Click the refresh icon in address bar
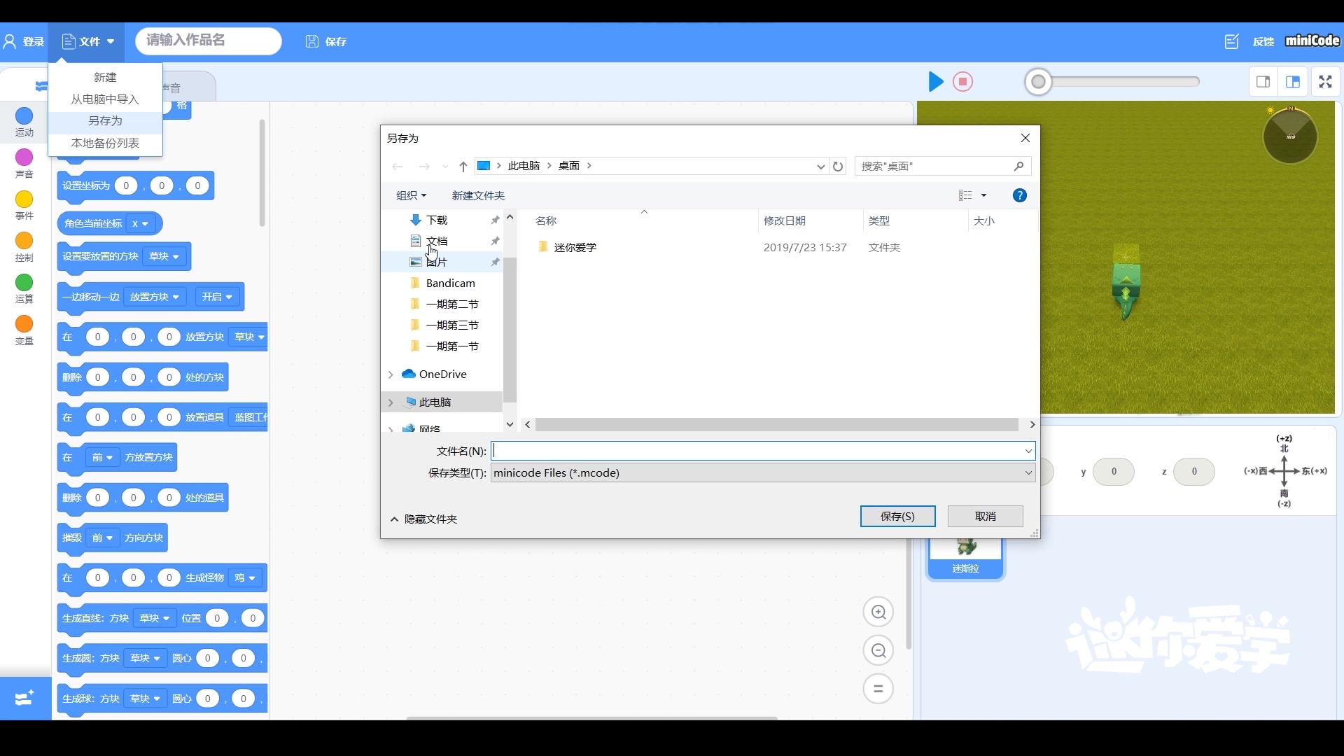This screenshot has width=1344, height=756. tap(838, 167)
